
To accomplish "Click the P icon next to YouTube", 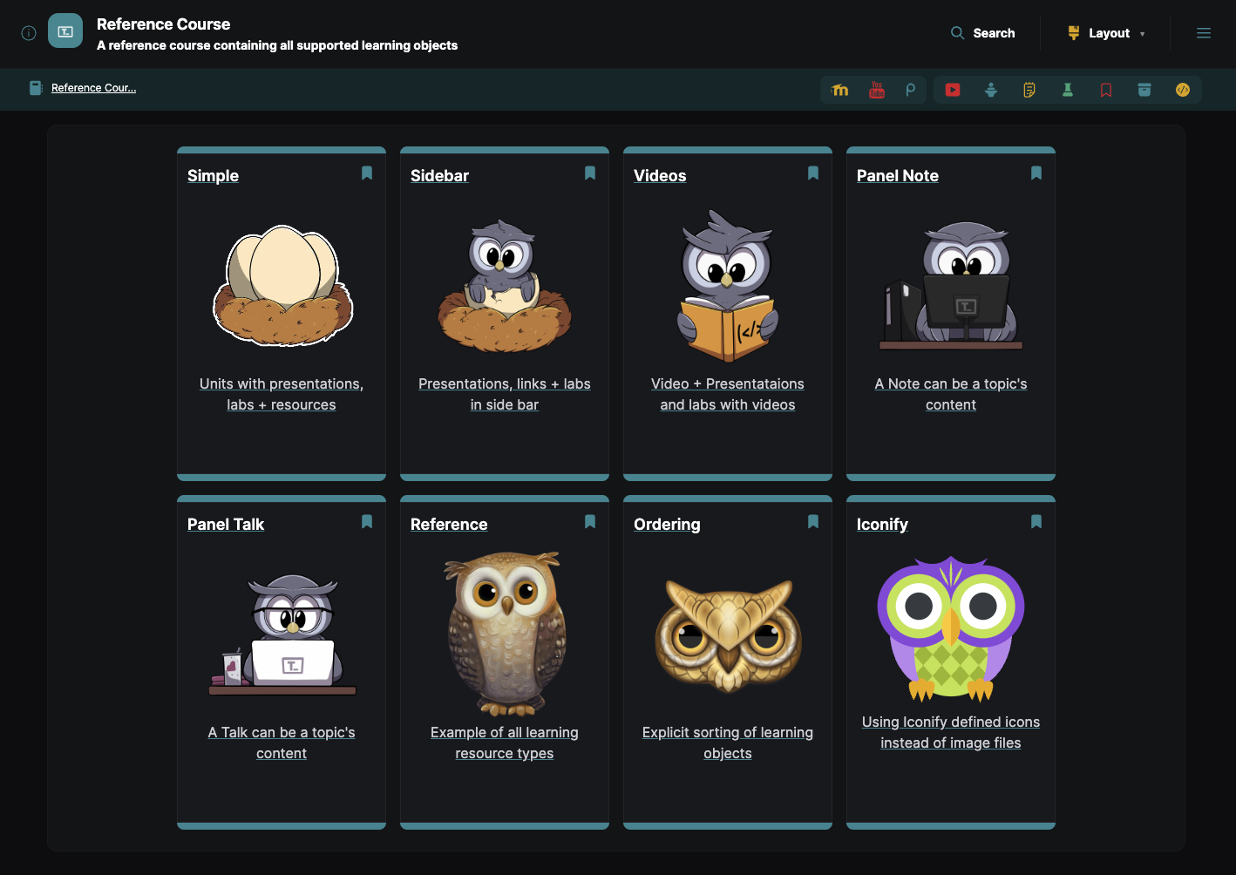I will tap(910, 89).
